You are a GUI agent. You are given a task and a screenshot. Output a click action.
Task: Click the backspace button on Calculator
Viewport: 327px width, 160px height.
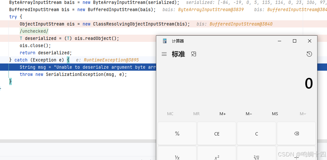296,133
